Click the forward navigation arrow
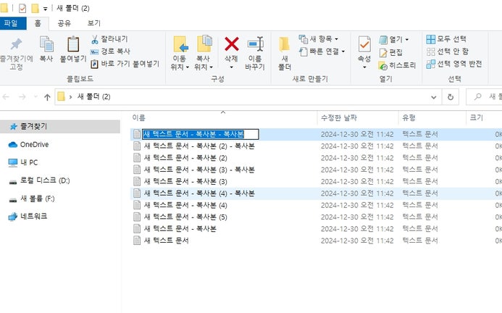Screen dimensions: 502x313 click(x=22, y=97)
